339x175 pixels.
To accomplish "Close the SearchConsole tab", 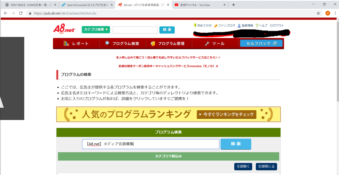I will pos(112,5).
